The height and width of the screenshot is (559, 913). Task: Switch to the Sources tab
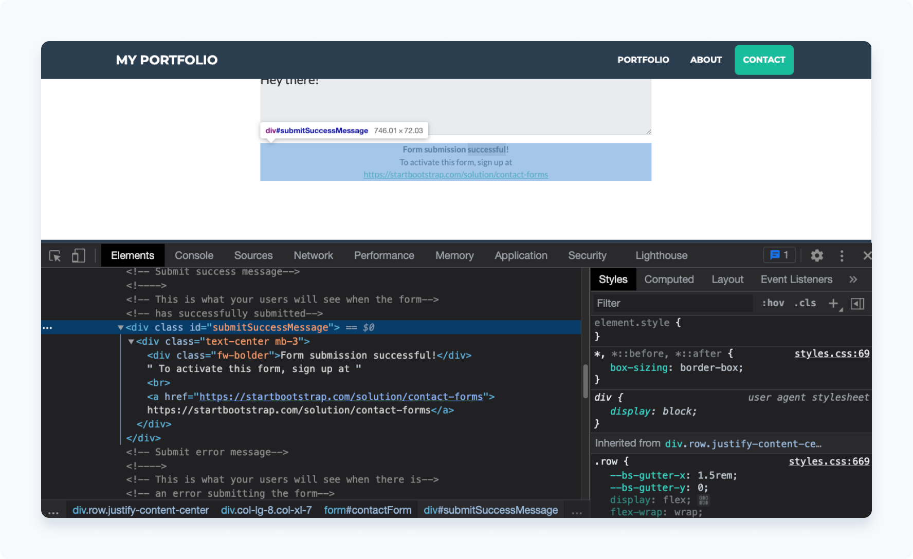[x=253, y=255]
